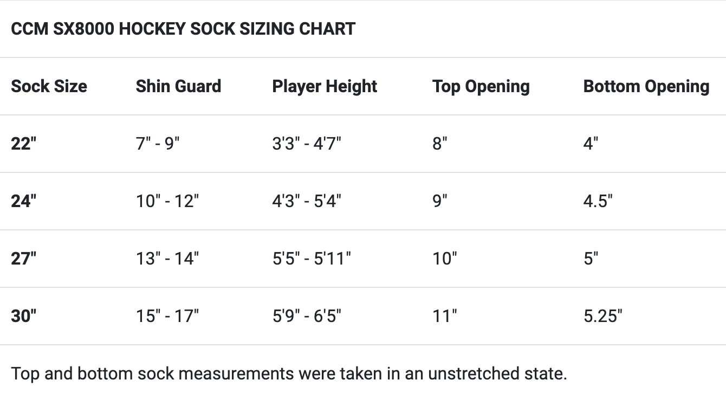Click the 15" - 17" shin guard value
The width and height of the screenshot is (726, 412).
coord(167,316)
